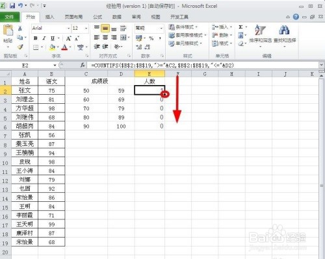325x259 pixels.
Task: Toggle italic formatting
Action: (x=44, y=38)
